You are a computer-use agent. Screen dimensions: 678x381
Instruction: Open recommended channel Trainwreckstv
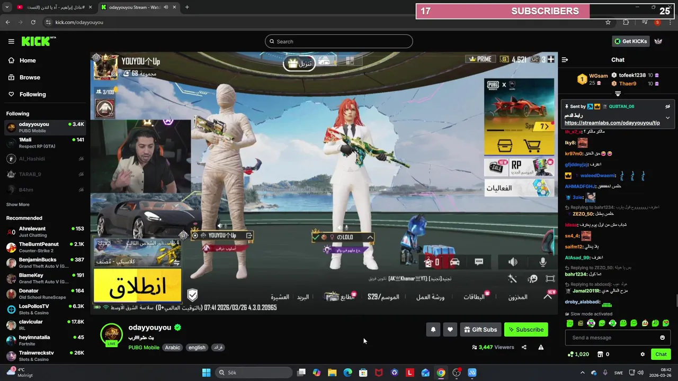pos(45,356)
